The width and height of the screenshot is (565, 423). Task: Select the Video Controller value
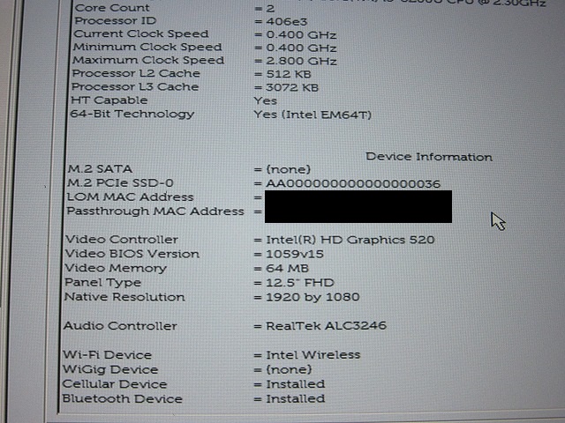[350, 240]
